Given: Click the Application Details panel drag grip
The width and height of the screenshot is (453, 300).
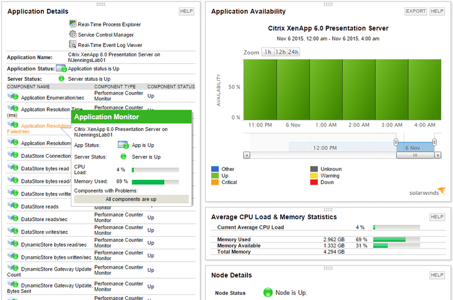Looking at the screenshot, I should [101, 4].
